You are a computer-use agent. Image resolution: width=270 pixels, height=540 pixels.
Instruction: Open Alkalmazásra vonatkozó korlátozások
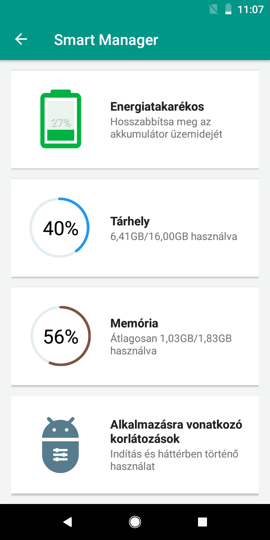176,431
